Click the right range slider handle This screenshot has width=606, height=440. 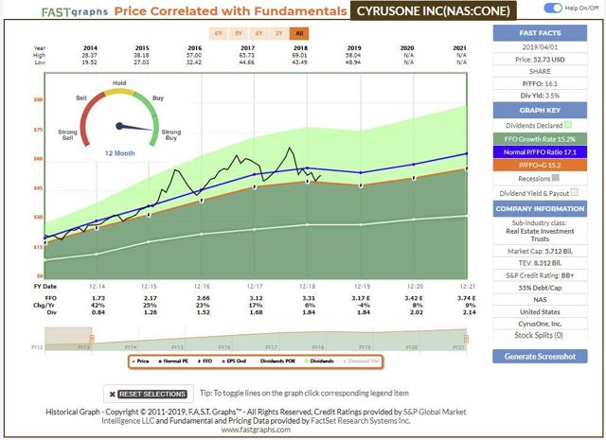tap(467, 339)
